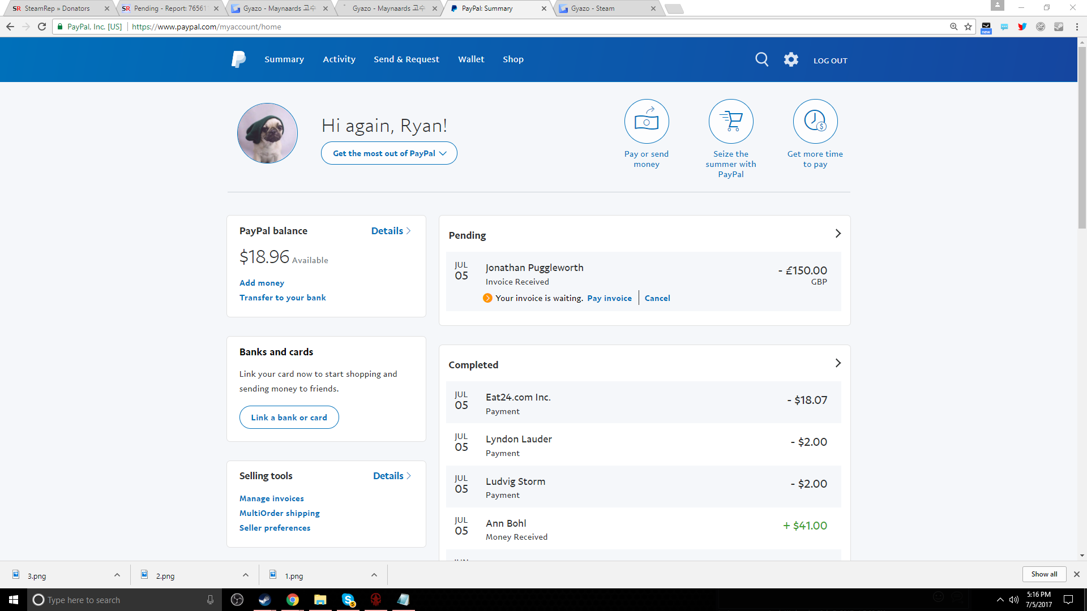Go to the Activity nav item

pyautogui.click(x=339, y=59)
